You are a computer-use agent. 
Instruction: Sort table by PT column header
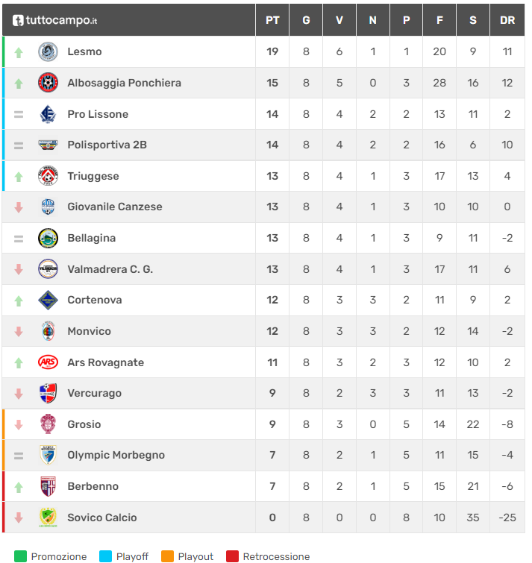[272, 20]
